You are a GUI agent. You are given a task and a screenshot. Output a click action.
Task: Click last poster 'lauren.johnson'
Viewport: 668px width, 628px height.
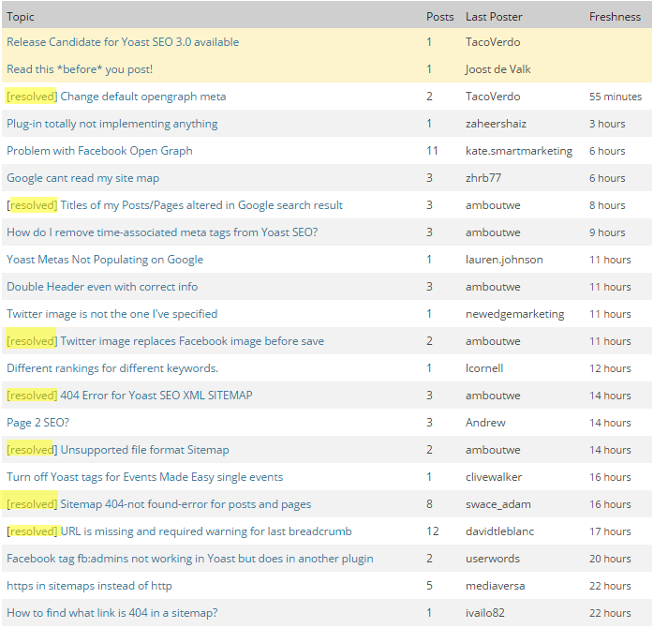pyautogui.click(x=504, y=260)
